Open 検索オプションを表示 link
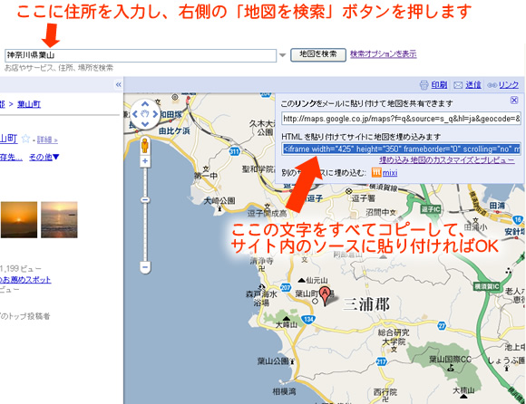The height and width of the screenshot is (404, 526). coord(384,54)
